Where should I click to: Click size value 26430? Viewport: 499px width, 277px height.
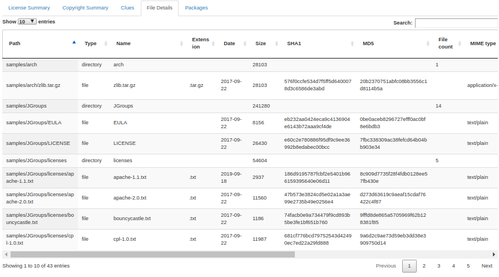[x=260, y=143]
